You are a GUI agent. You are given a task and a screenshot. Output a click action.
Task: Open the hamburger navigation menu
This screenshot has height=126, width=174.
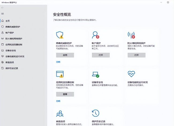[x=2, y=14]
